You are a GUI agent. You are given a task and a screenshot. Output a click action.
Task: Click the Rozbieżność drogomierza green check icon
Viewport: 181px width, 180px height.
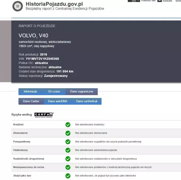68,159
